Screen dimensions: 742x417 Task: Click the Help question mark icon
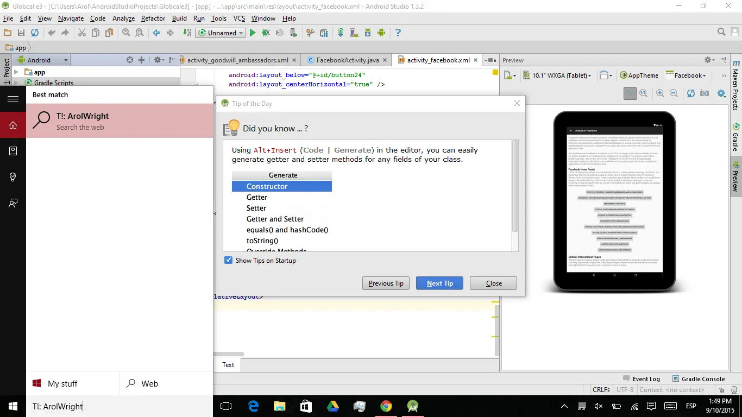398,33
